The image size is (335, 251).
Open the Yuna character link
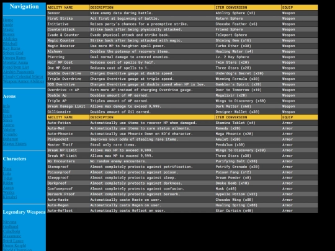[7, 169]
